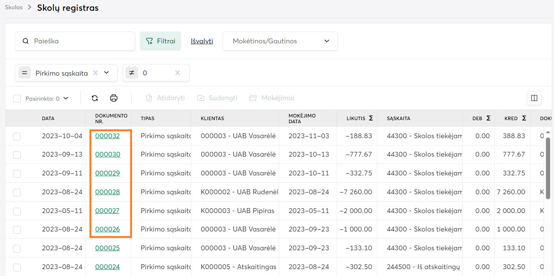Viewport: 554px width, 276px height.
Task: Open the Mokėtinos/Gautinos dropdown
Action: pos(280,41)
